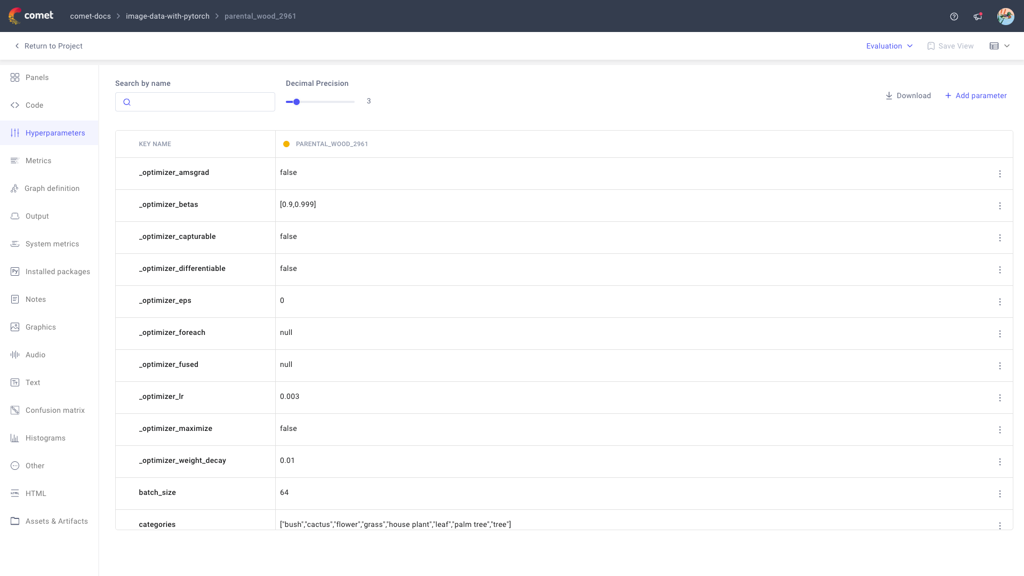Image resolution: width=1024 pixels, height=576 pixels.
Task: Open the row menu for _optimizer_lr
Action: coord(1000,398)
